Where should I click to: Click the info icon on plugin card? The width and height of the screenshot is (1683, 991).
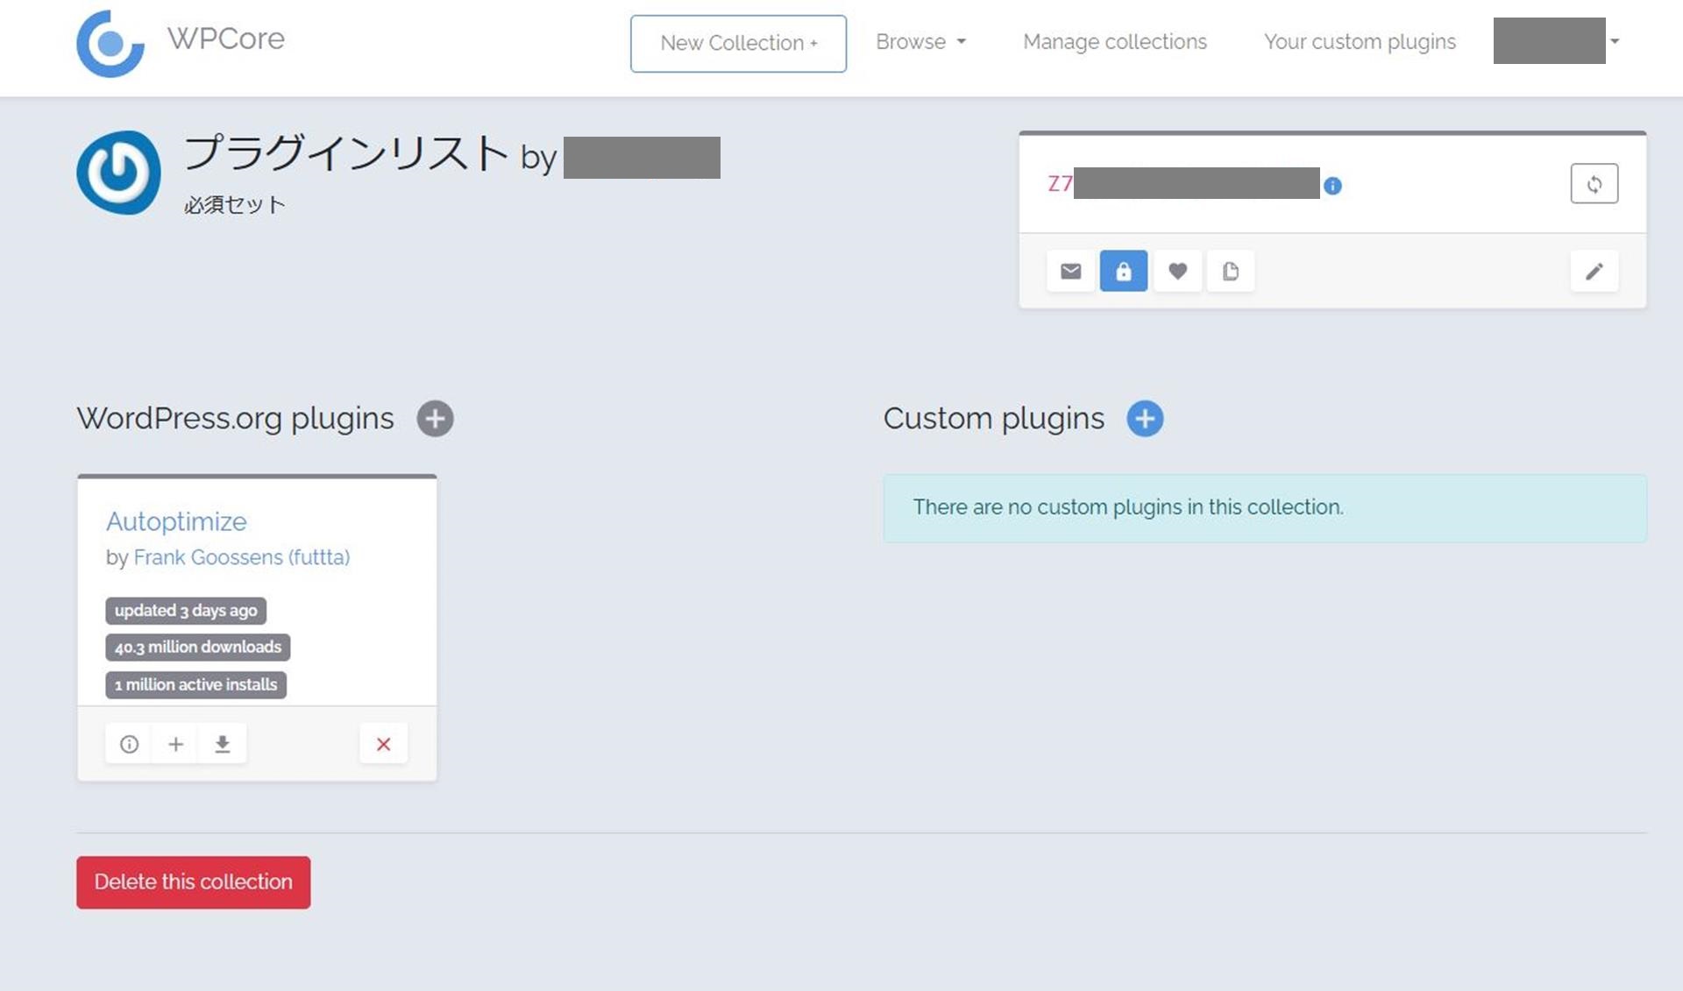(129, 745)
